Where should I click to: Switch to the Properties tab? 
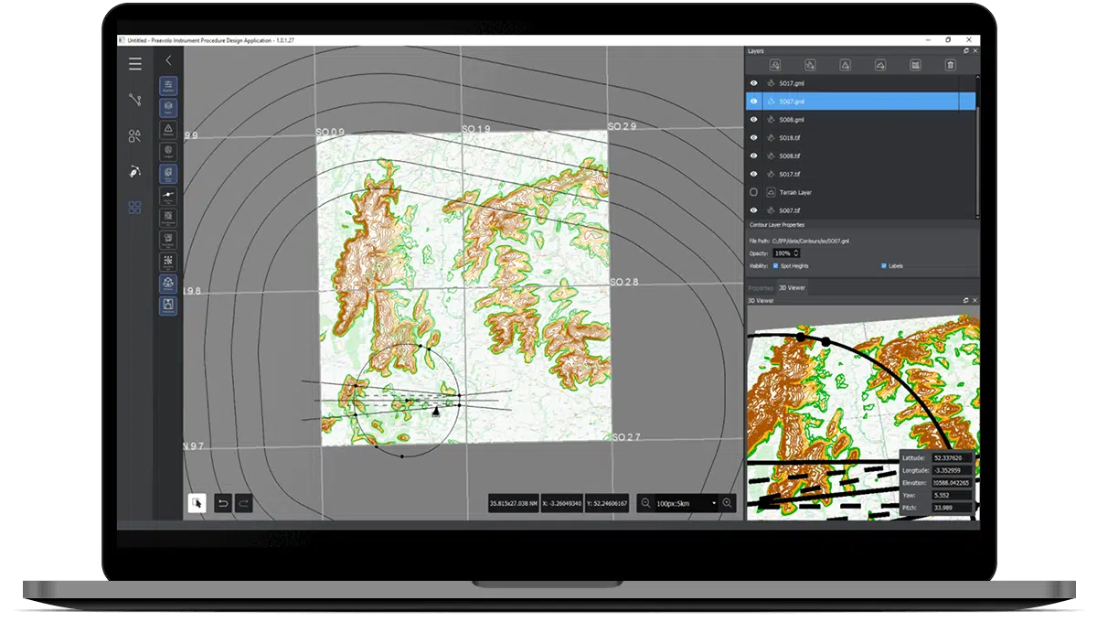[761, 288]
